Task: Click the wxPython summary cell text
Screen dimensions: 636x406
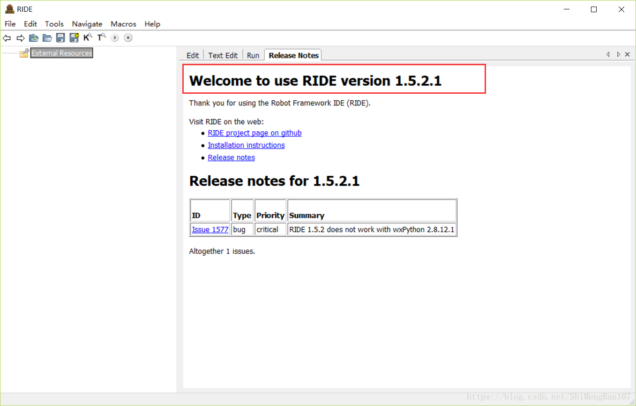Action: coord(372,230)
